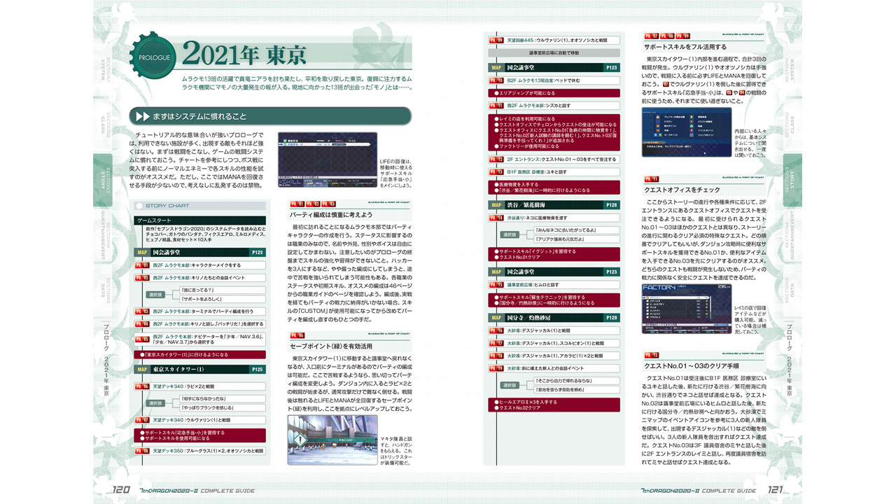The width and height of the screenshot is (896, 504).
Task: Click PR 13 badge beside ユキと話す row
Action: coord(496,171)
